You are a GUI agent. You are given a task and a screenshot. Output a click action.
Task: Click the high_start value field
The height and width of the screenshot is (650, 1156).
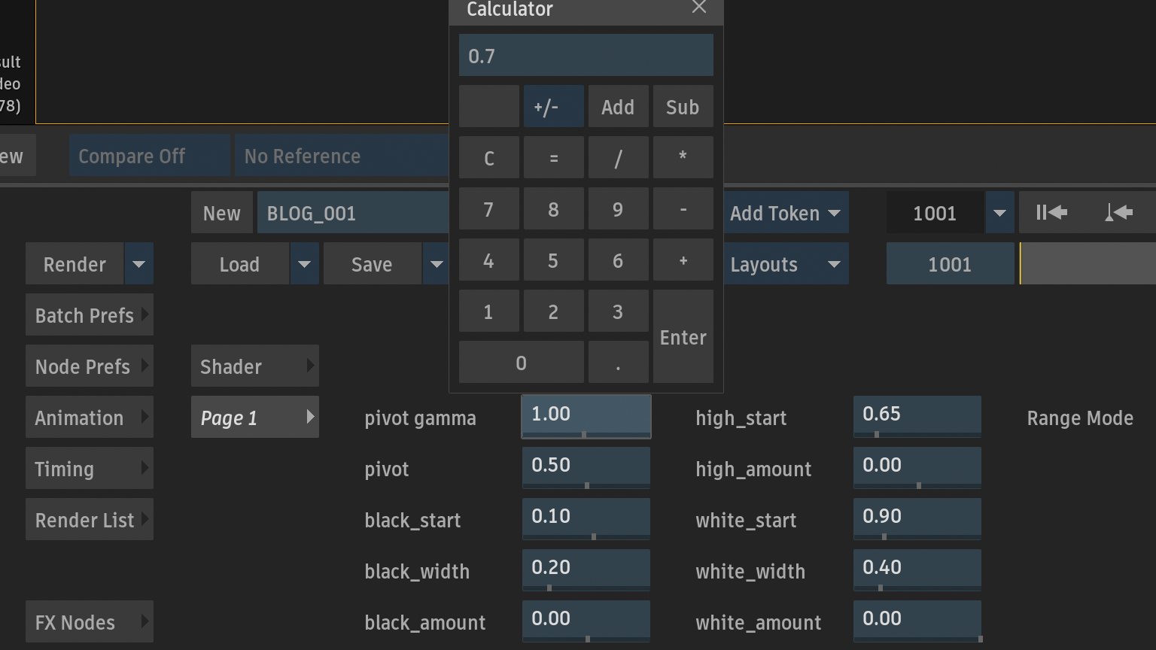[x=917, y=416]
